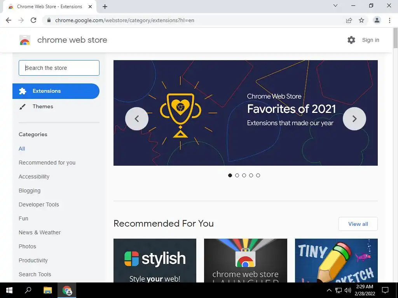The image size is (398, 298).
Task: Open the network tray icon
Action: tap(339, 290)
